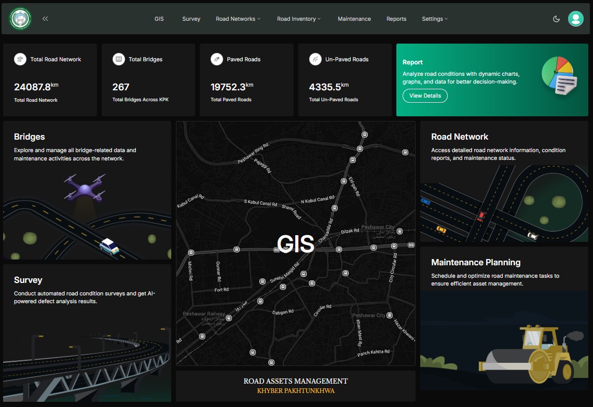The image size is (593, 407).
Task: Click the drone illustration in Bridges card
Action: click(x=85, y=187)
